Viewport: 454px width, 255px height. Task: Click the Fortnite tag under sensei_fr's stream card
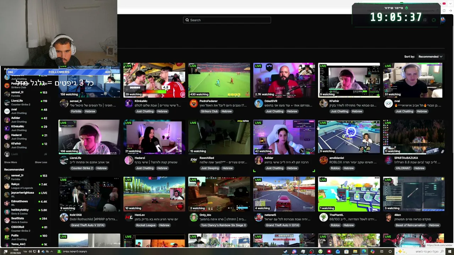pos(76,111)
